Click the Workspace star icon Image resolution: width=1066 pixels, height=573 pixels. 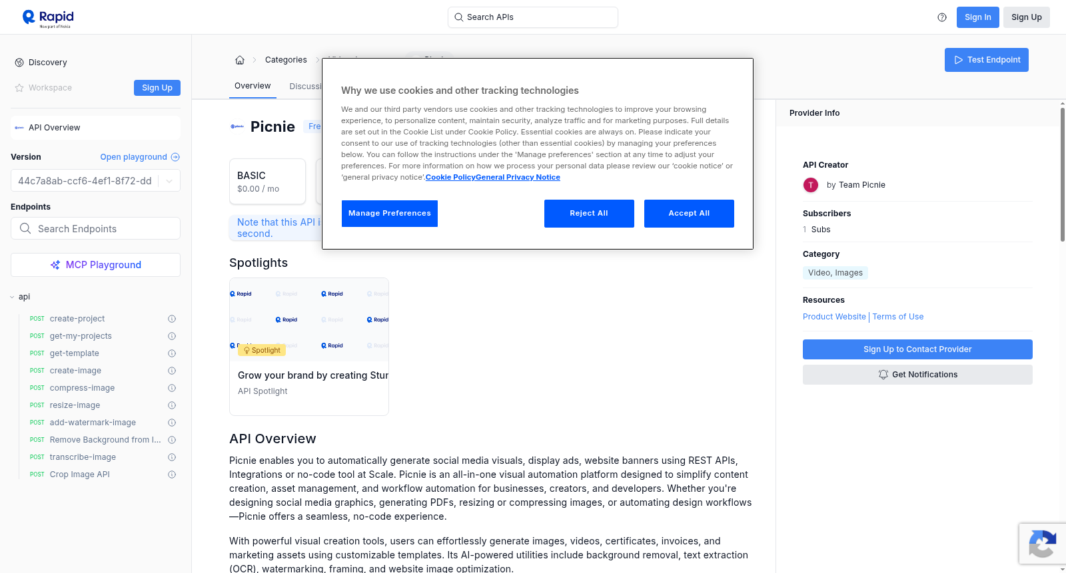tap(19, 88)
